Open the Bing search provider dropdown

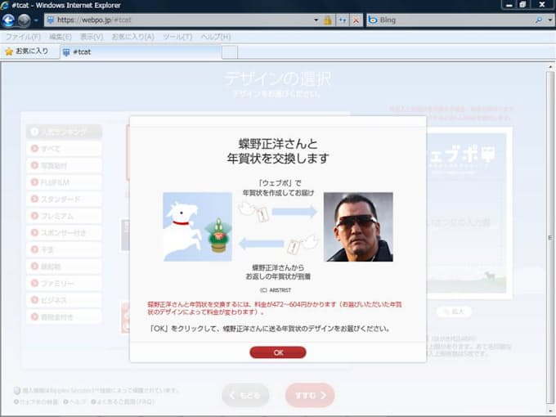coord(549,20)
